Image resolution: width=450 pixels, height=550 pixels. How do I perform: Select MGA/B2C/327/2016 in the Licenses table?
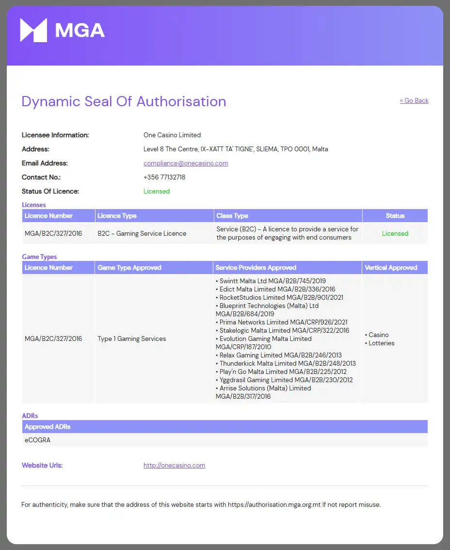pyautogui.click(x=53, y=234)
